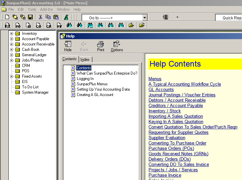Click the barcode icon in the toolbar
The width and height of the screenshot is (242, 180).
(166, 17)
